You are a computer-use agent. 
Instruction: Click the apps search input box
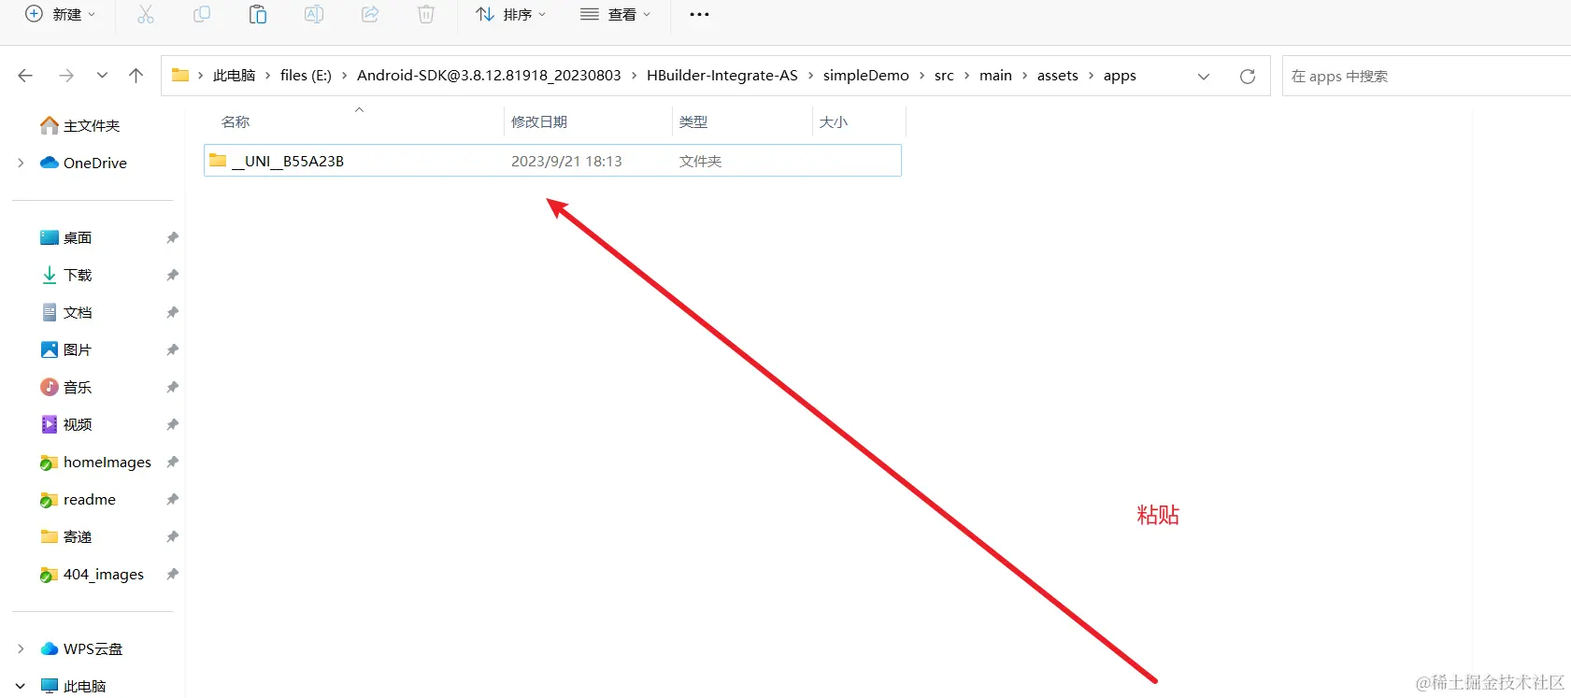(x=1421, y=77)
